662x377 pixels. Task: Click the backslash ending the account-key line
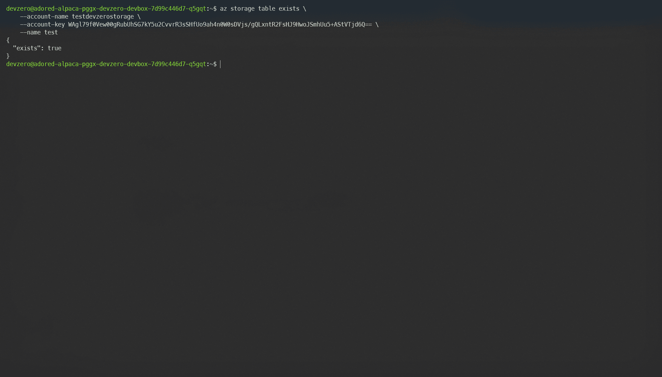377,24
